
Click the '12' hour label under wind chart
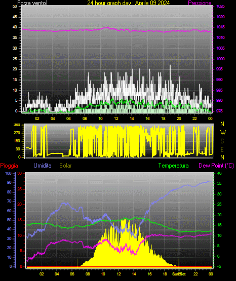[116, 118]
